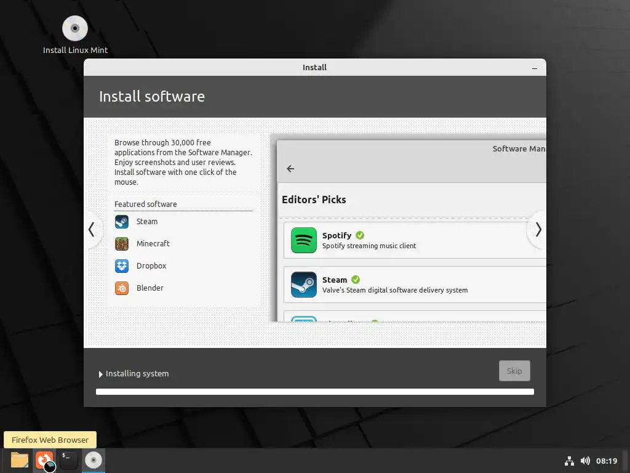Click the Spotify streaming music client description
This screenshot has height=473, width=630.
click(369, 246)
